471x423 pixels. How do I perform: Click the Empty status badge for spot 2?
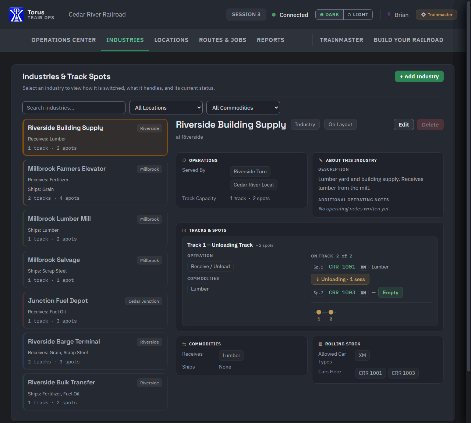[390, 292]
